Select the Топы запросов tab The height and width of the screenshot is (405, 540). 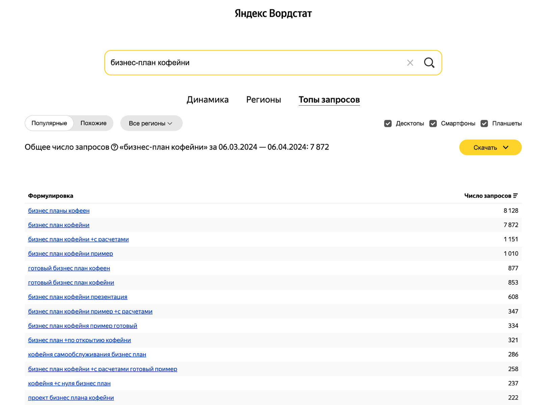[329, 100]
